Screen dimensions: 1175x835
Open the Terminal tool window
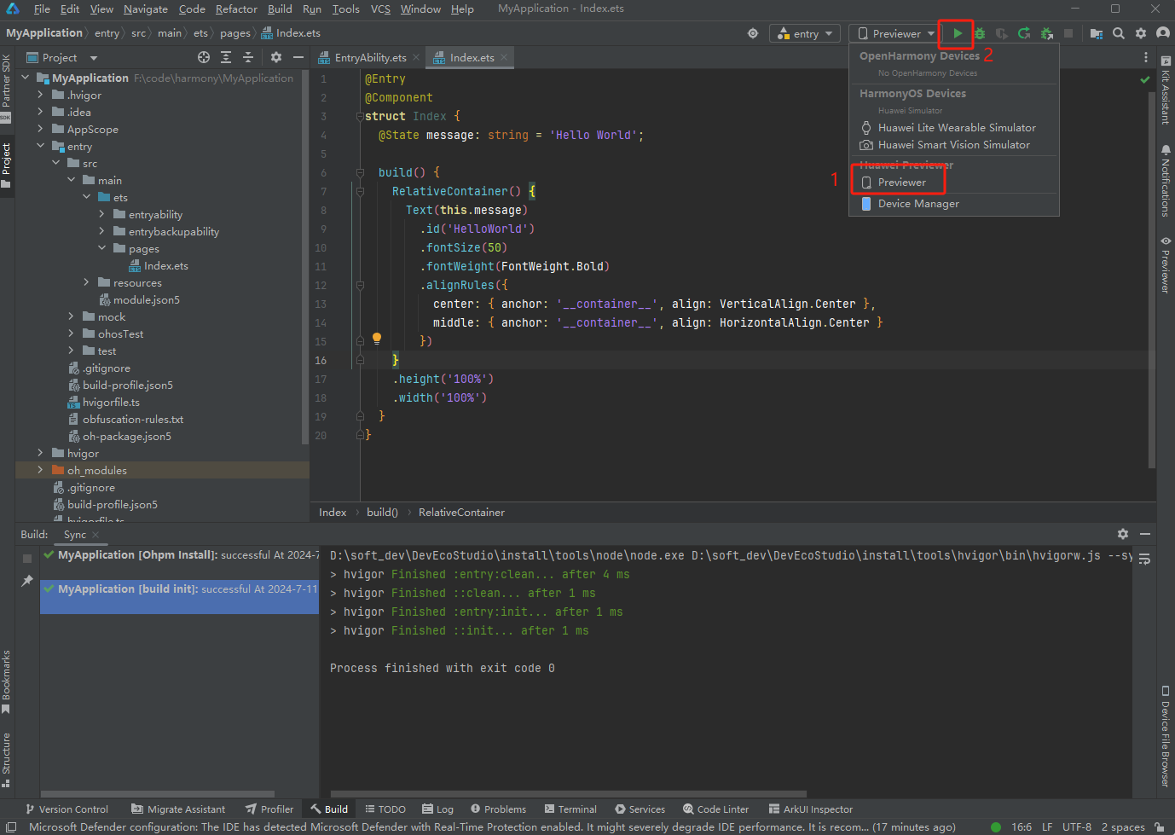[569, 809]
